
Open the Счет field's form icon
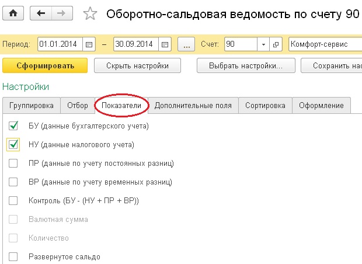276,44
